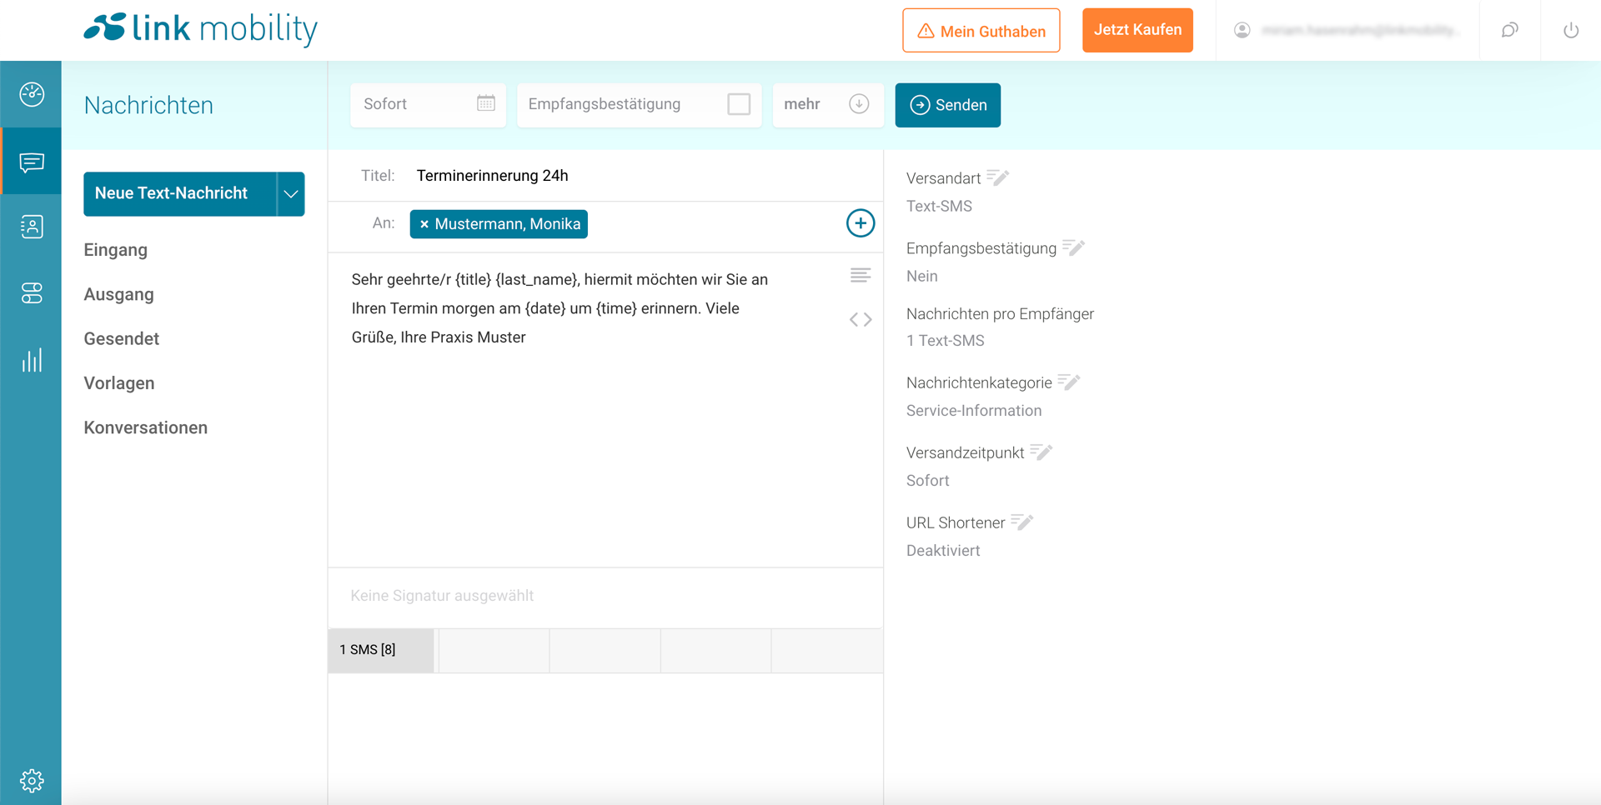The height and width of the screenshot is (805, 1601).
Task: Click the Titel field Terminerinnerung 24h
Action: click(493, 176)
